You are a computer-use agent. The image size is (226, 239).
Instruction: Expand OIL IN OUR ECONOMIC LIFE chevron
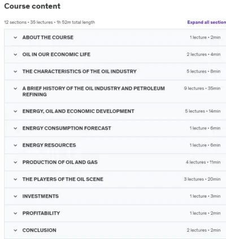pyautogui.click(x=15, y=54)
